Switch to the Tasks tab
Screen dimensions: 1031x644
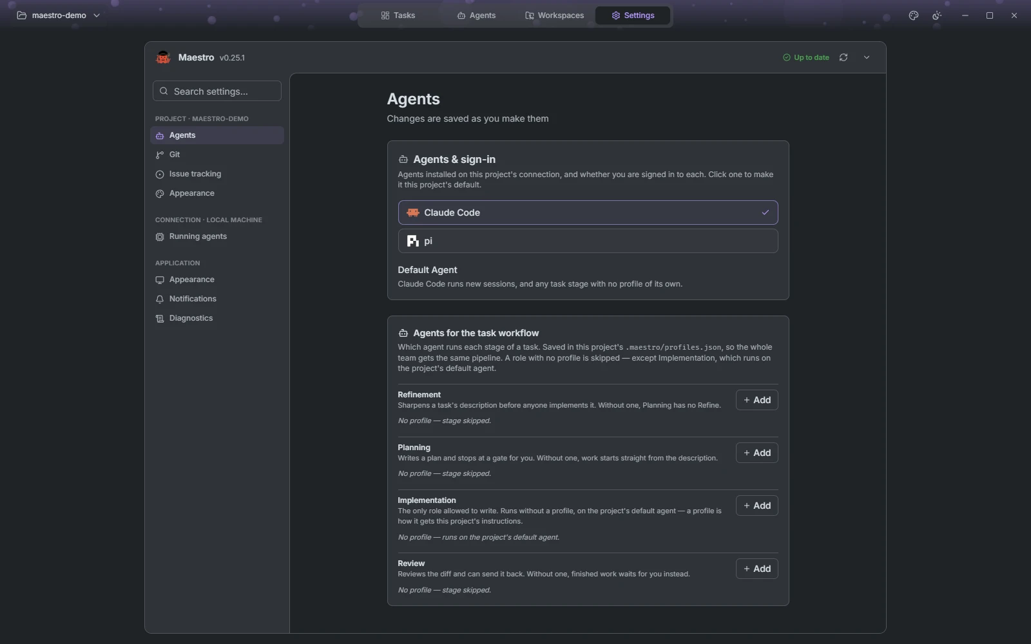[x=398, y=15]
